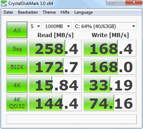Image resolution: width=143 pixels, height=129 pixels.
Task: Close the CrystalDiskMark window
Action: [134, 2]
